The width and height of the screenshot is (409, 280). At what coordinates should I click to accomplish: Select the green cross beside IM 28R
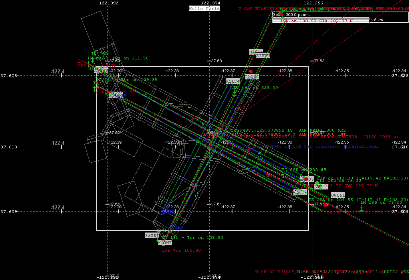tap(361, 208)
